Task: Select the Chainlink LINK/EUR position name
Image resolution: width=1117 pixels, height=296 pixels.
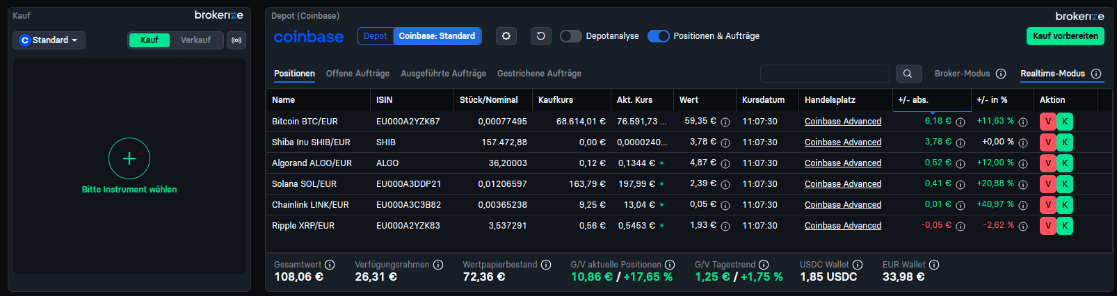Action: 310,205
